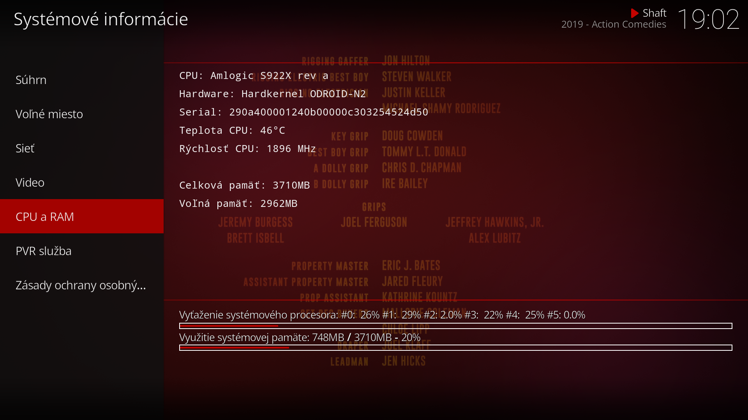Click the Serial number line
The image size is (748, 420).
coord(303,112)
